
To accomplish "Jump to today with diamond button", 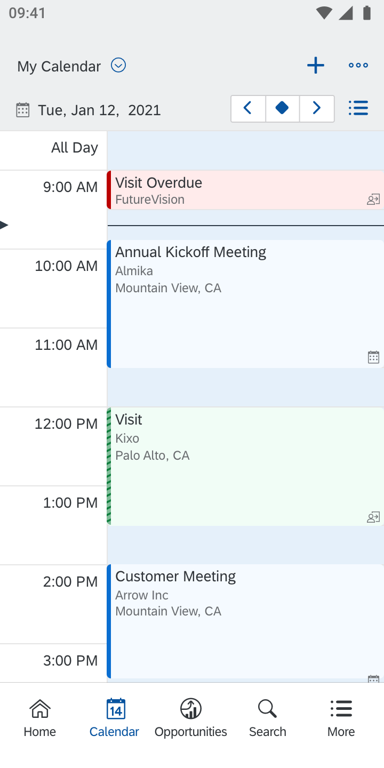I will click(x=282, y=109).
